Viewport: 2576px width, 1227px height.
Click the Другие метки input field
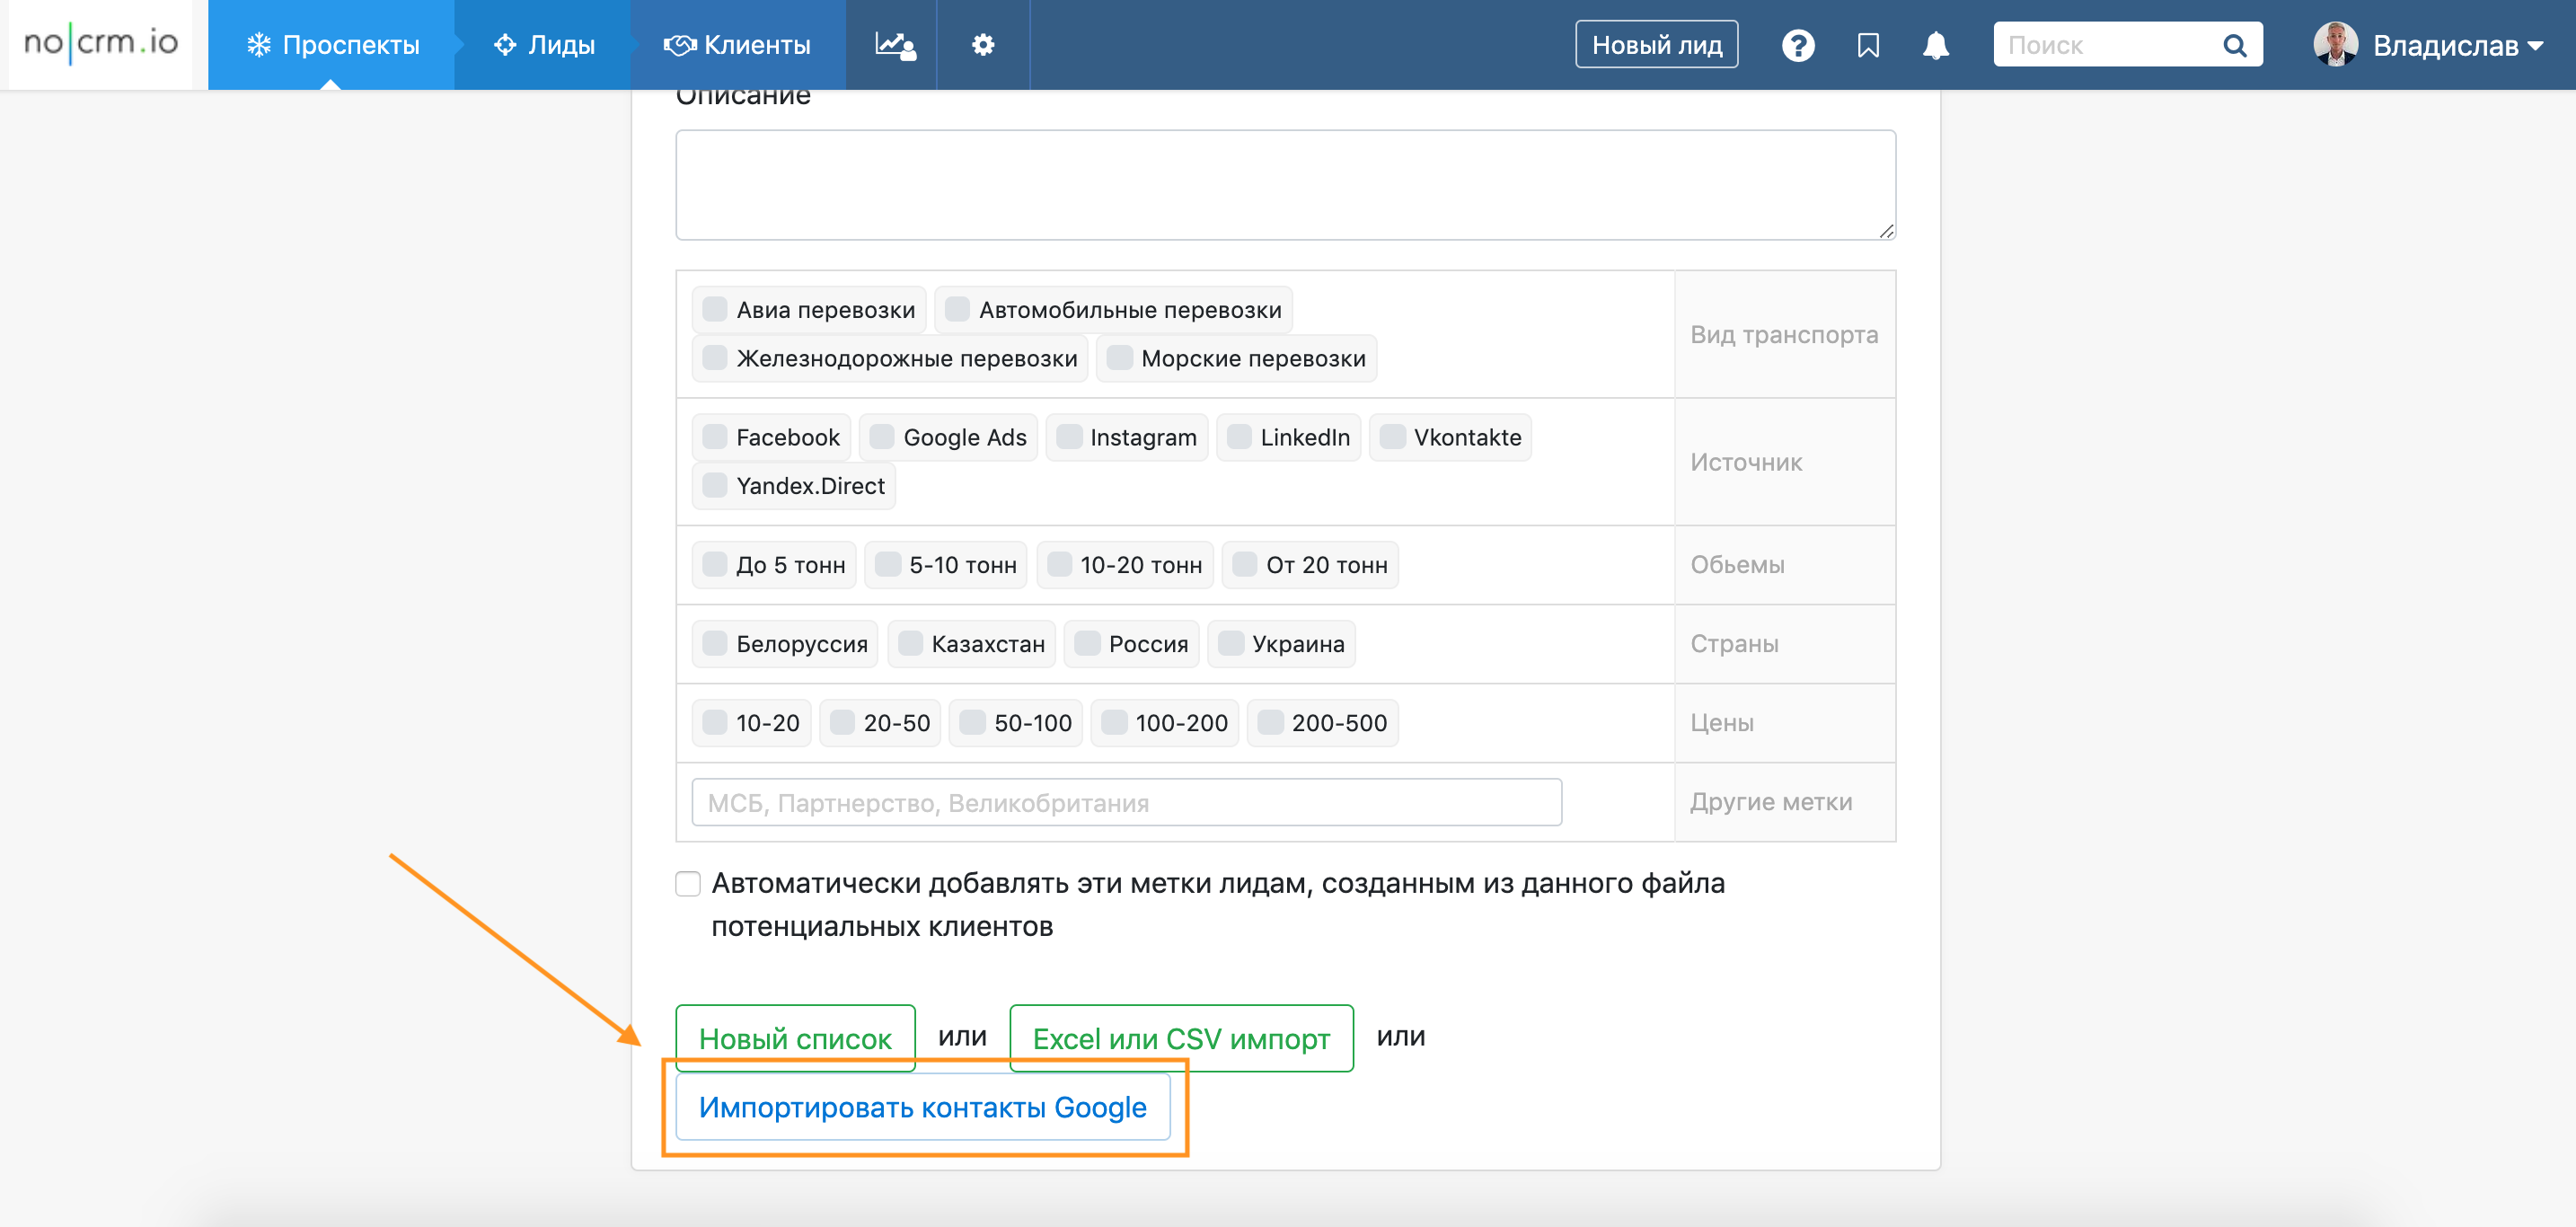1126,802
